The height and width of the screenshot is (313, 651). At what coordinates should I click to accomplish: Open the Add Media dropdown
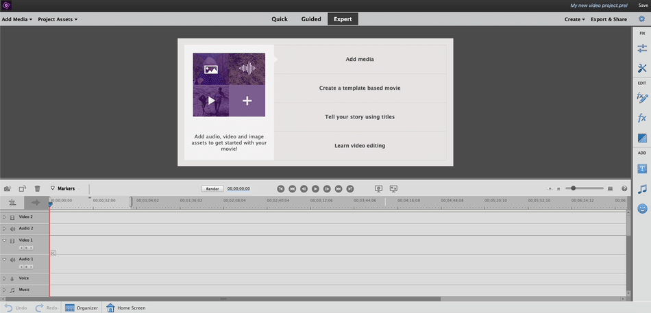(x=17, y=19)
